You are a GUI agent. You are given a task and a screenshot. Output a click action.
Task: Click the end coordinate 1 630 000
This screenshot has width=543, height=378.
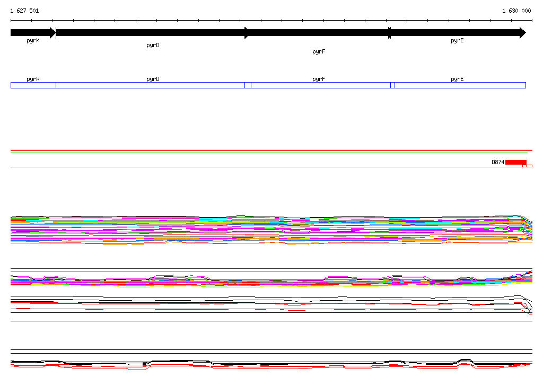[516, 11]
